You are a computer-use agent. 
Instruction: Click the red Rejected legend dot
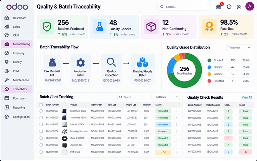[209, 81]
